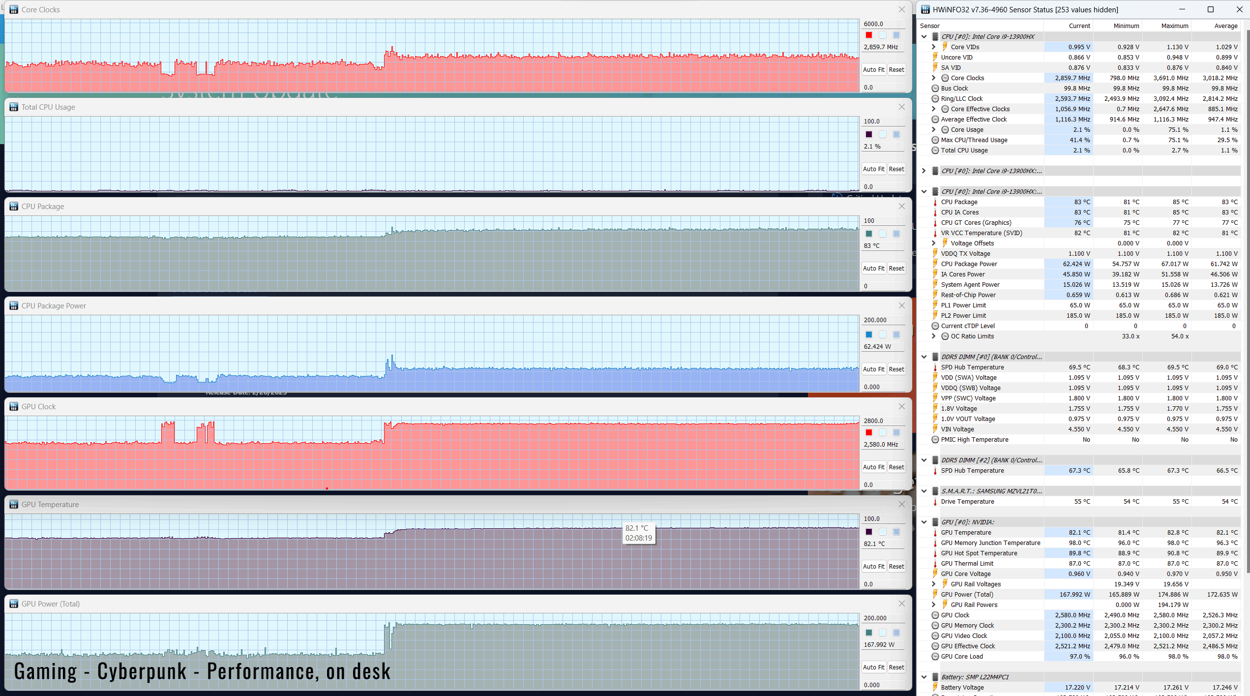Click the circle icon beside PMIC High Temperature

(x=935, y=439)
